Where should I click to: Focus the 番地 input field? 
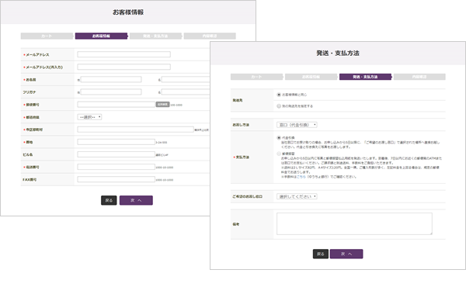coord(116,142)
